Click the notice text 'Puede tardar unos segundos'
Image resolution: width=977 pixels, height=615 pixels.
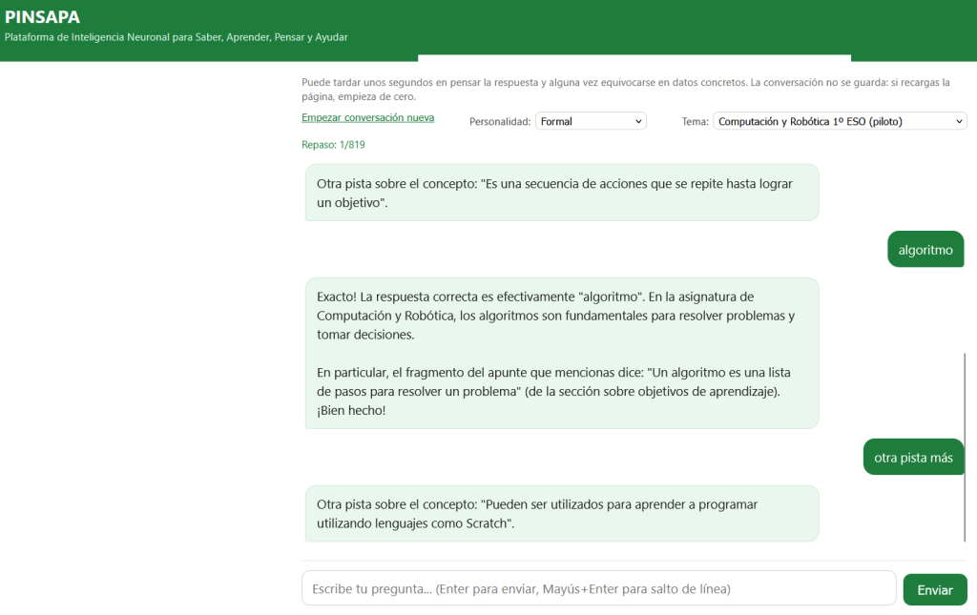pos(626,90)
